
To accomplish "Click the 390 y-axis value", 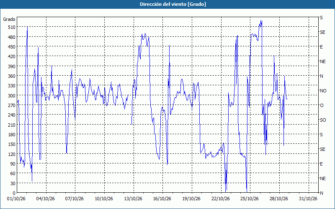I will point(12,66).
